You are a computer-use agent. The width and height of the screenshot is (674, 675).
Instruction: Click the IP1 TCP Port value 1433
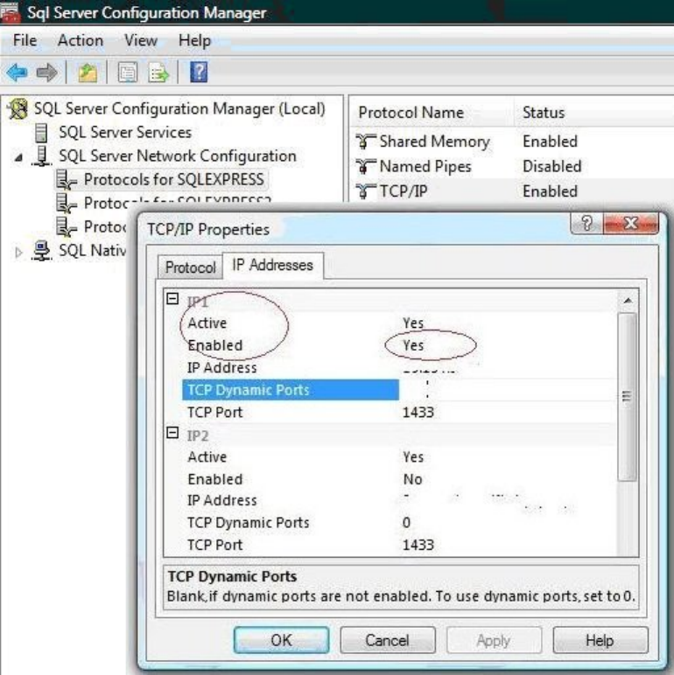coord(418,413)
